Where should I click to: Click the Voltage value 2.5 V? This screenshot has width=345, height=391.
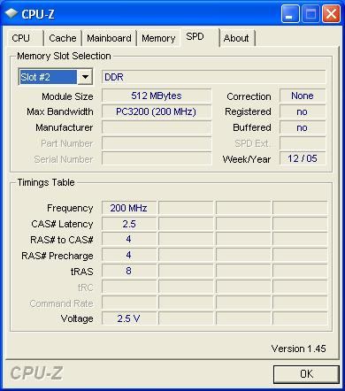pyautogui.click(x=129, y=318)
